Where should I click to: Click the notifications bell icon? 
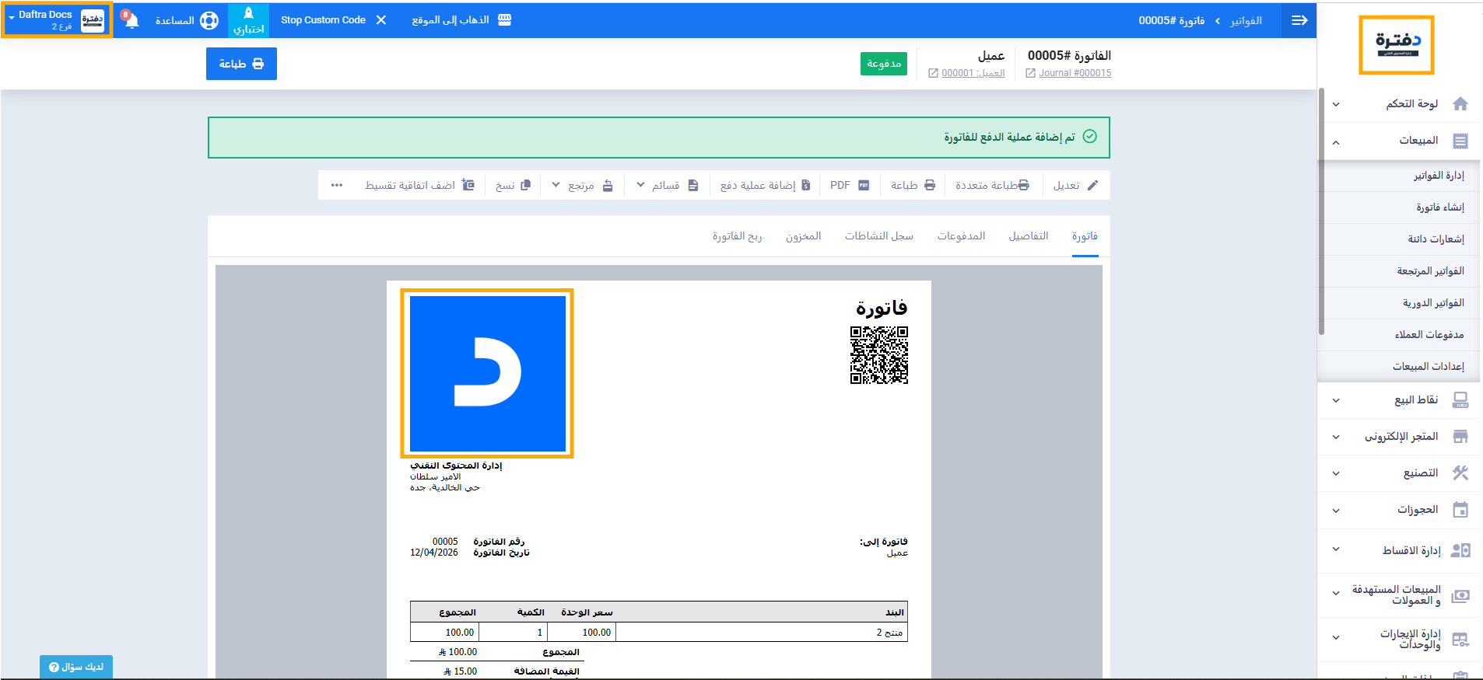(x=131, y=20)
